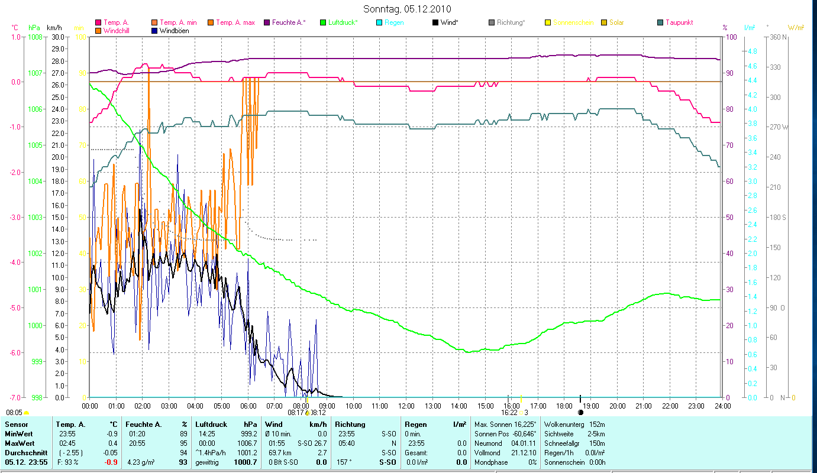817x473 pixels.
Task: Click the red -0.9 current temperature value
Action: coord(111,462)
